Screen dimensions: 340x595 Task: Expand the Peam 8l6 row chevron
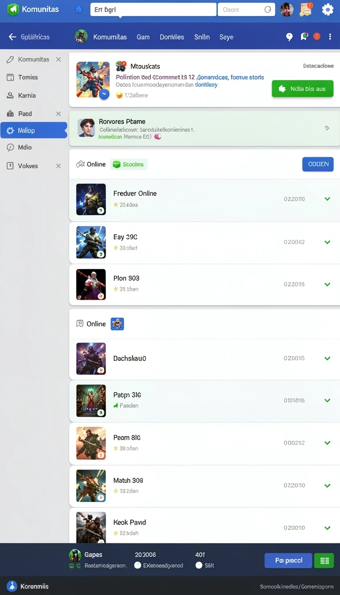coord(328,443)
